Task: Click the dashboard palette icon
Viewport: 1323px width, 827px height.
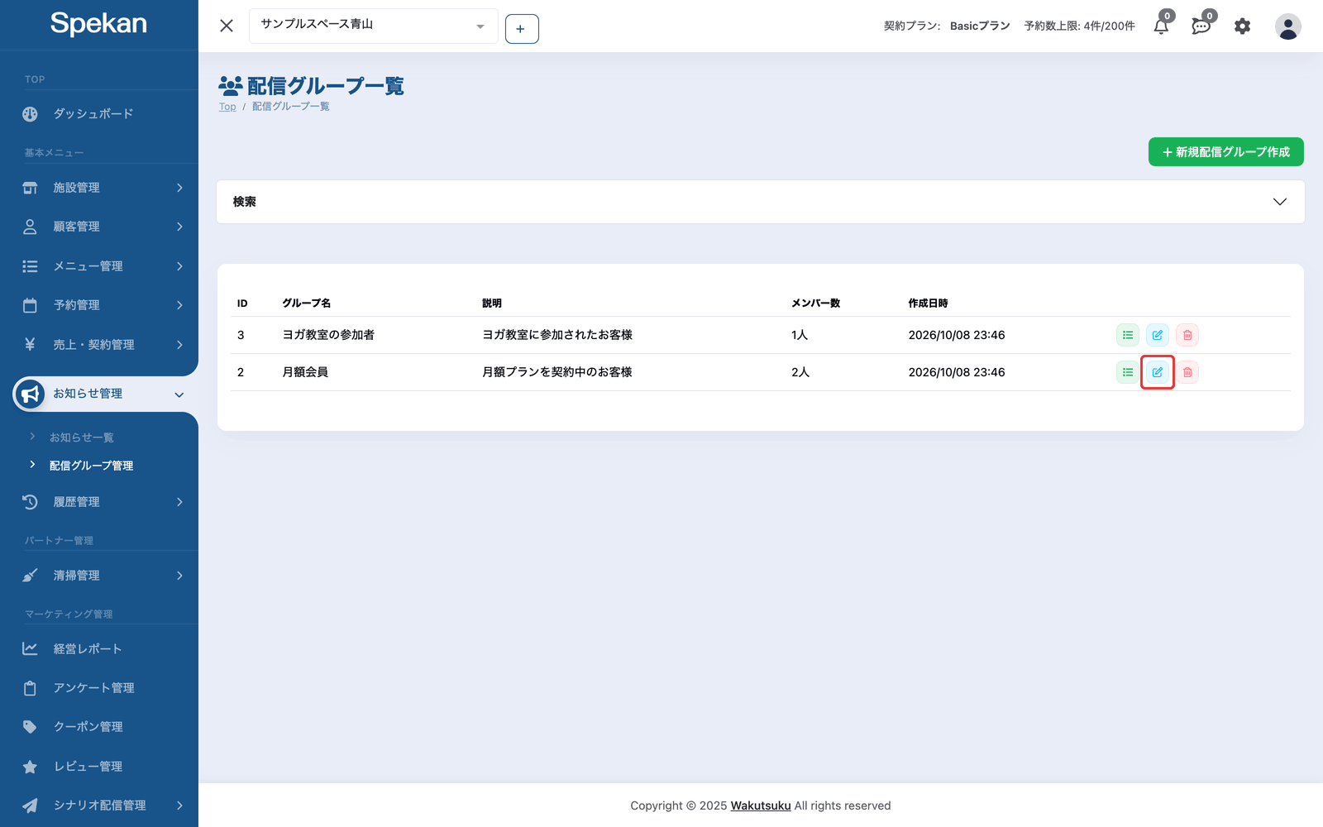Action: 30,114
